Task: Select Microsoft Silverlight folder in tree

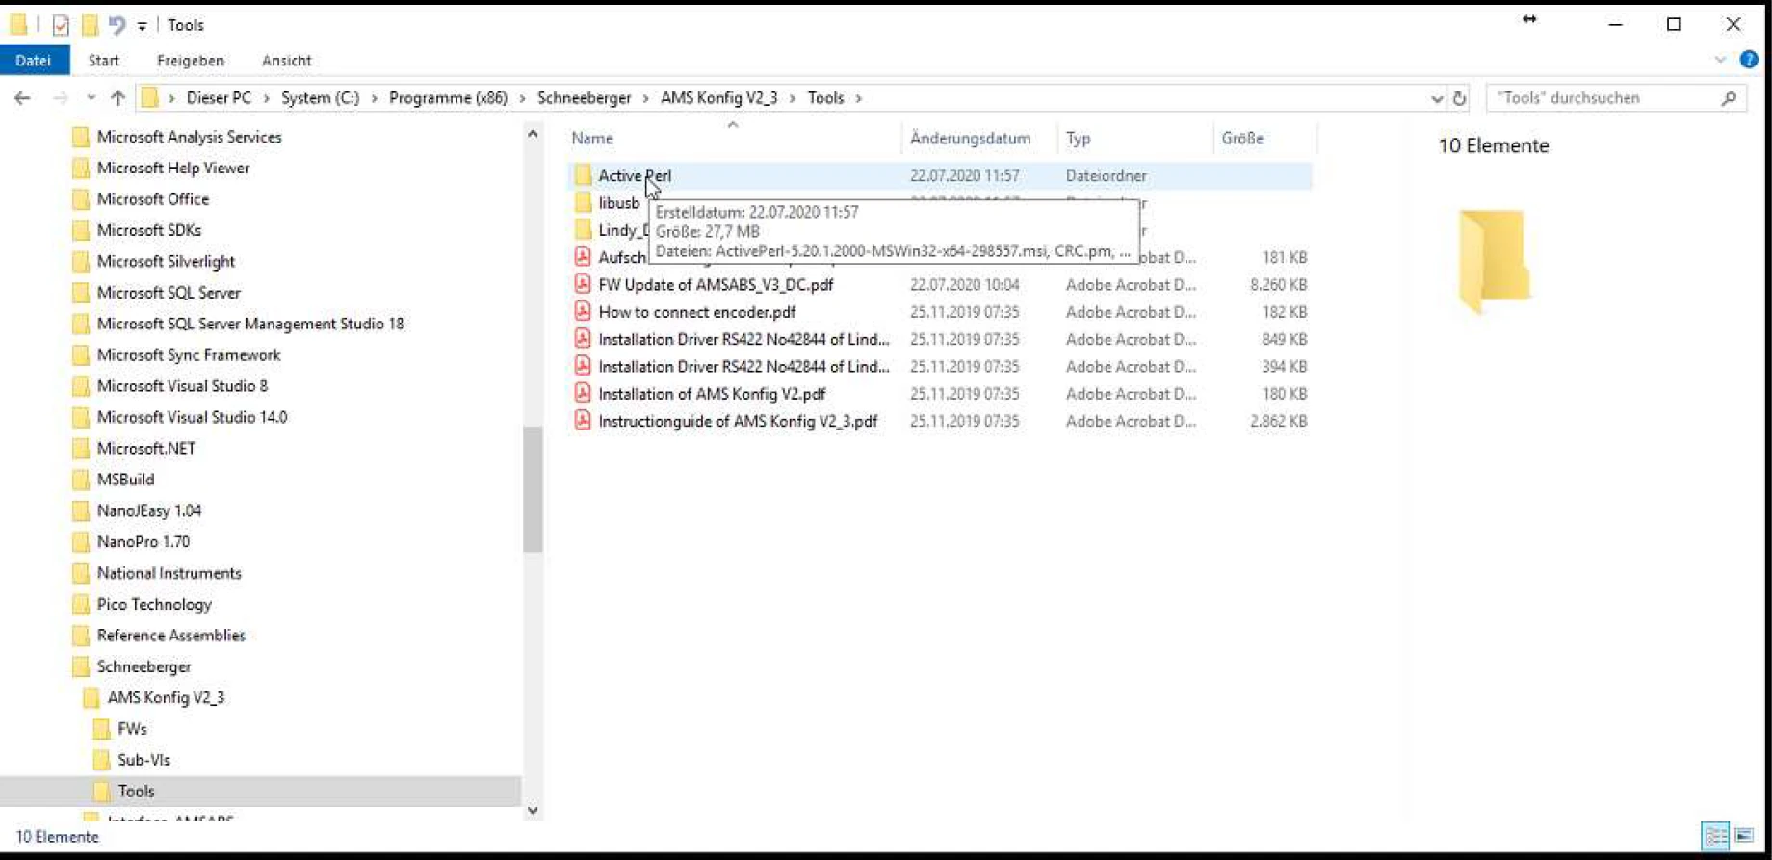Action: click(x=166, y=261)
